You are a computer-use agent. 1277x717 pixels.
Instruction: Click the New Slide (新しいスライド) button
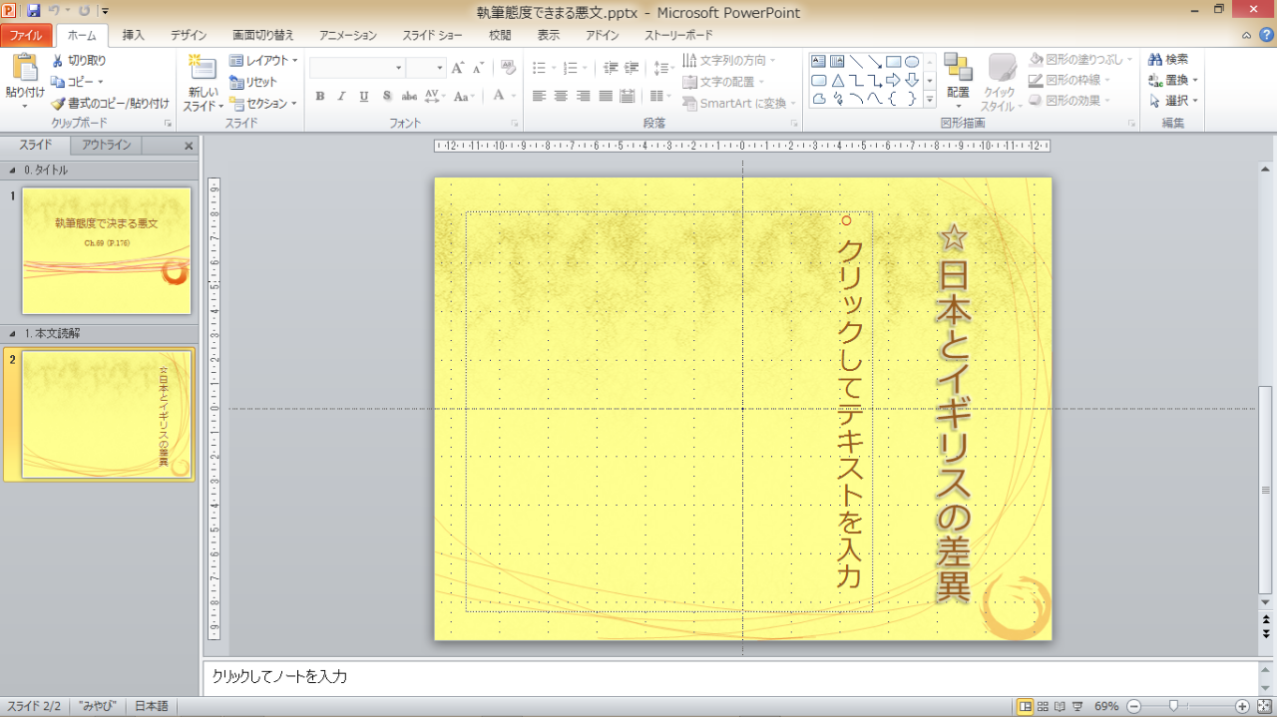coord(203,70)
